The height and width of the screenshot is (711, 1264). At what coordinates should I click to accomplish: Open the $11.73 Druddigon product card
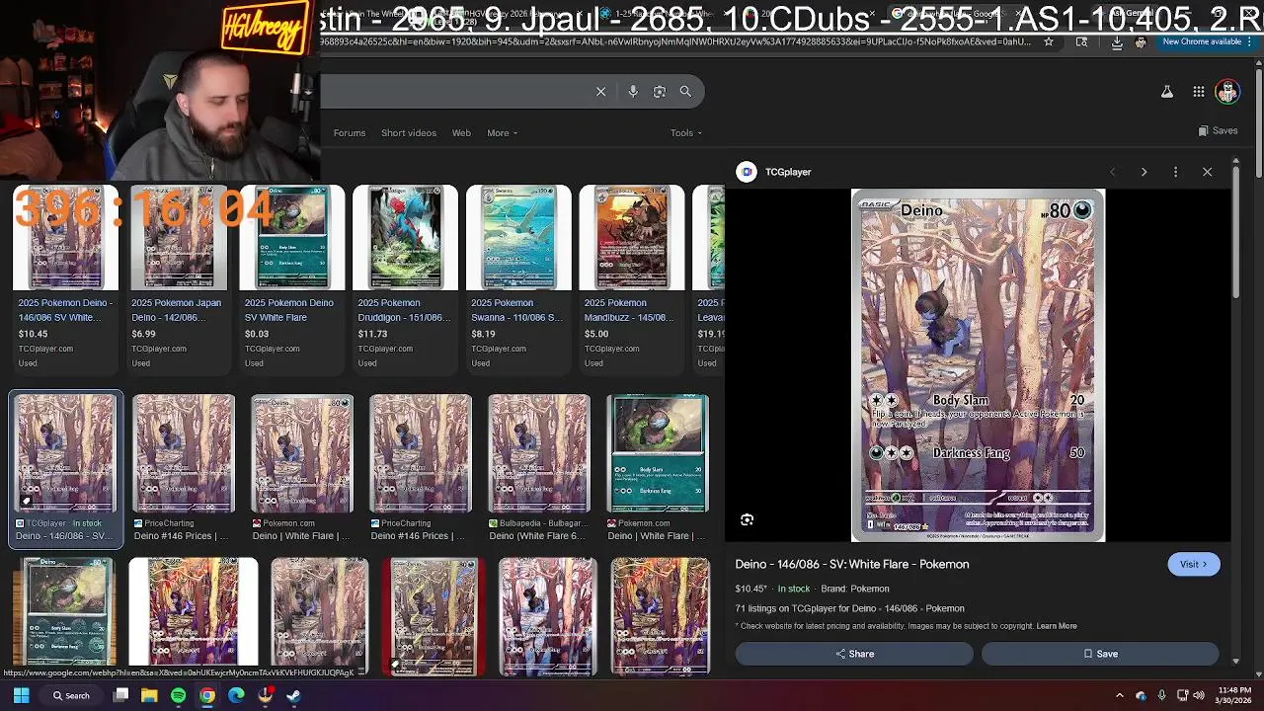pos(405,277)
